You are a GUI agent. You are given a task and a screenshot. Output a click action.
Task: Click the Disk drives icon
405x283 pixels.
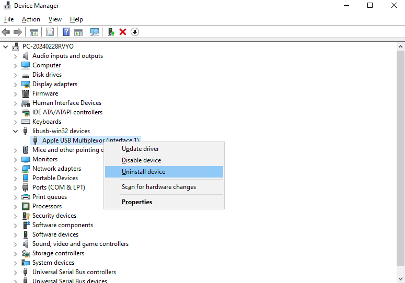click(25, 76)
